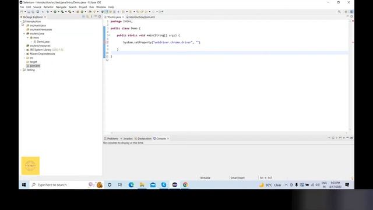373x210 pixels.
Task: Collapse the Introduction project
Action: 21,22
